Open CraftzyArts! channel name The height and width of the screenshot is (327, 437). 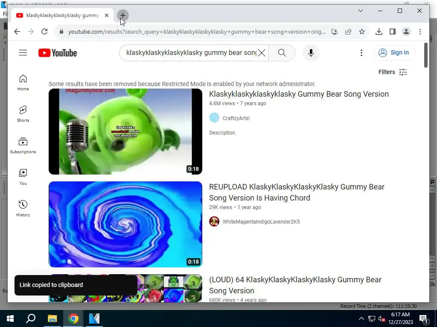(236, 118)
